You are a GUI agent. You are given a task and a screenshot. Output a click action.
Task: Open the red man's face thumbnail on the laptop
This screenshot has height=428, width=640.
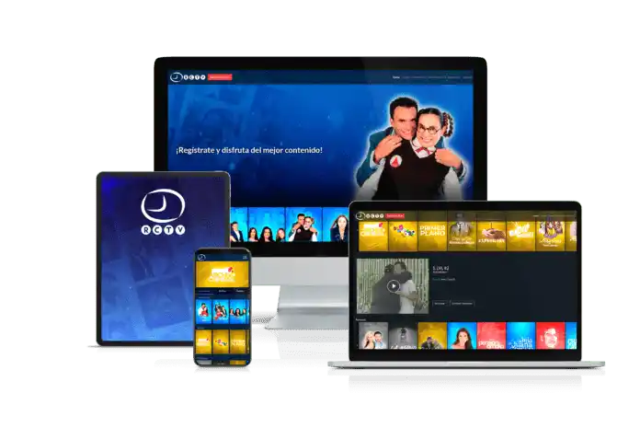click(x=550, y=335)
